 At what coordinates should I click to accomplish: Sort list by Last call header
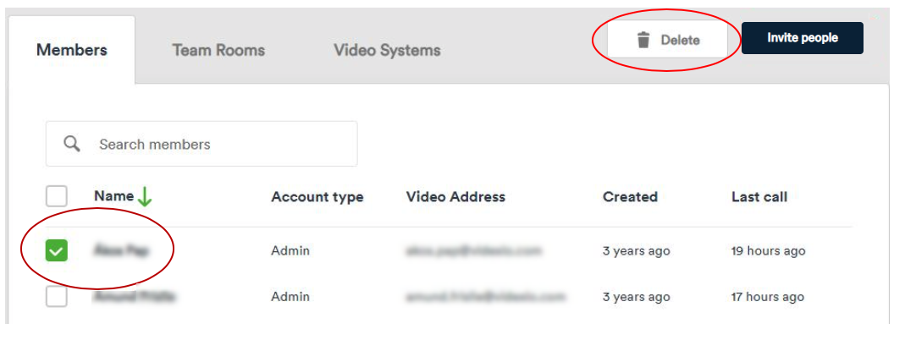point(759,197)
